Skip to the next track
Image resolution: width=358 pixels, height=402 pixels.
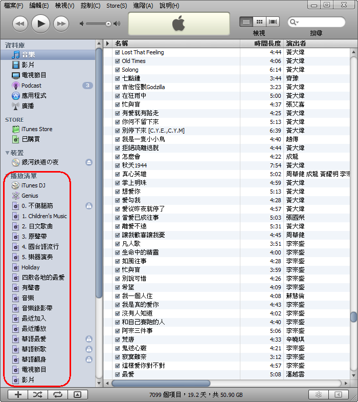(61, 24)
